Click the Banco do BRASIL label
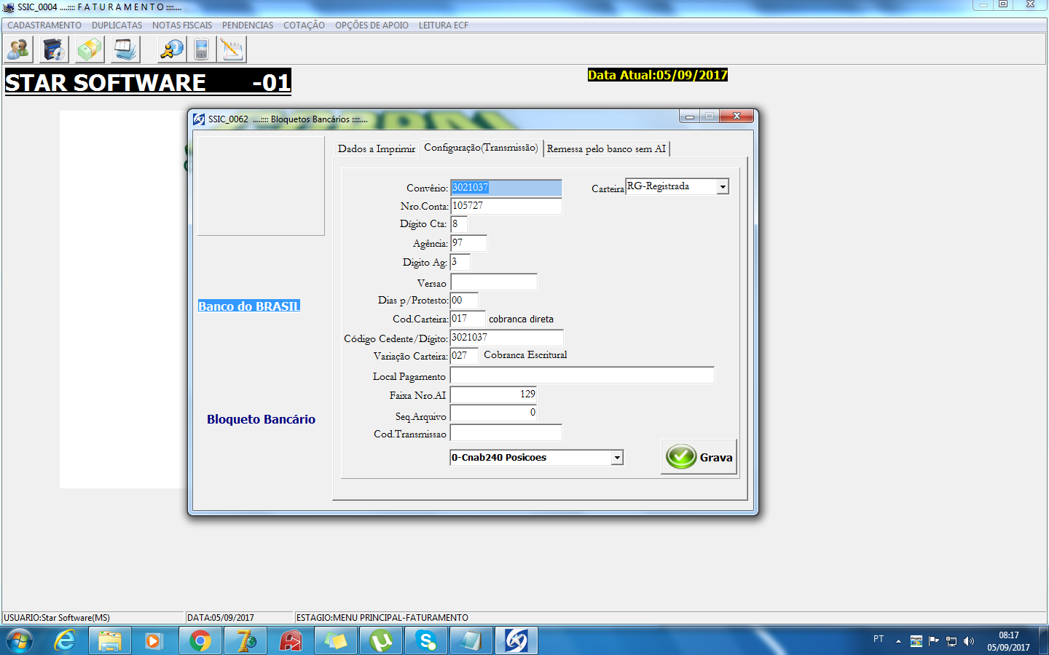The height and width of the screenshot is (655, 1049). point(249,306)
